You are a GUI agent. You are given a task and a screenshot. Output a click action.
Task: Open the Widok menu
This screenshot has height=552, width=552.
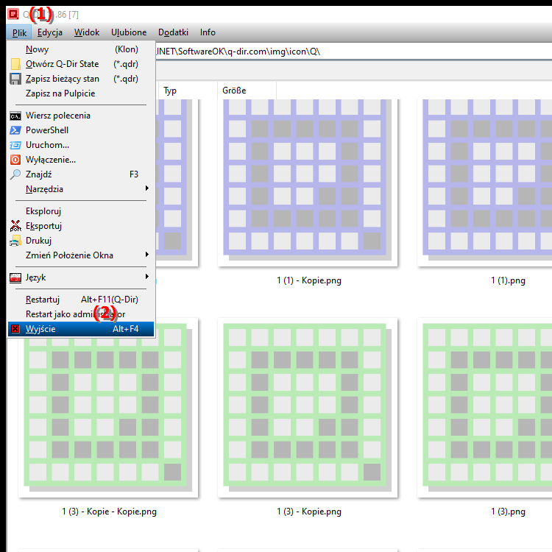(x=87, y=32)
